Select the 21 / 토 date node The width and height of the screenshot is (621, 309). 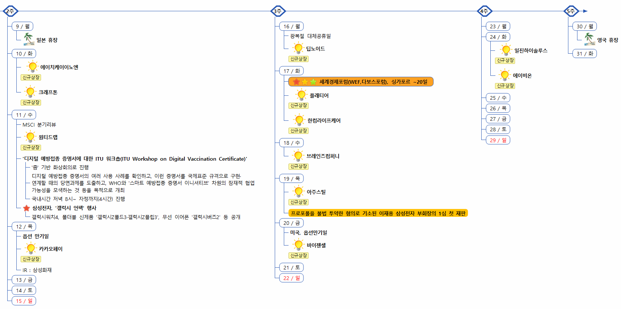click(x=291, y=267)
